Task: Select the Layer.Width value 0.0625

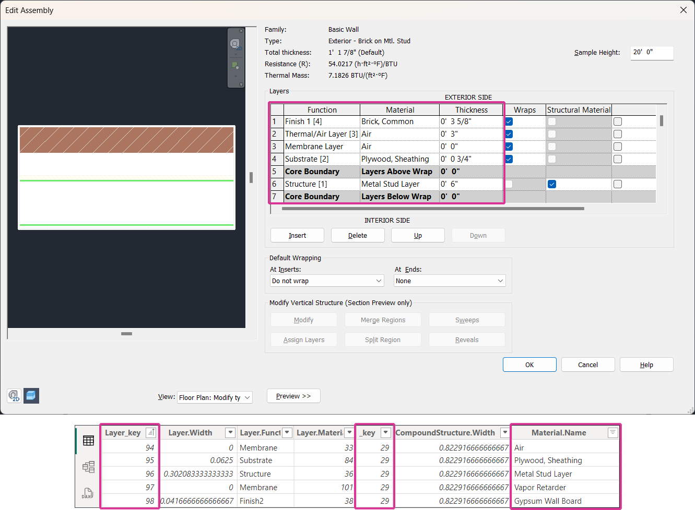Action: 198,460
